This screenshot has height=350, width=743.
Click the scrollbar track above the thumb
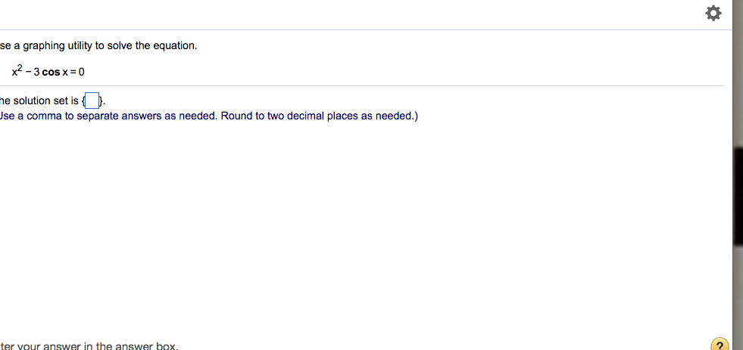point(738,76)
